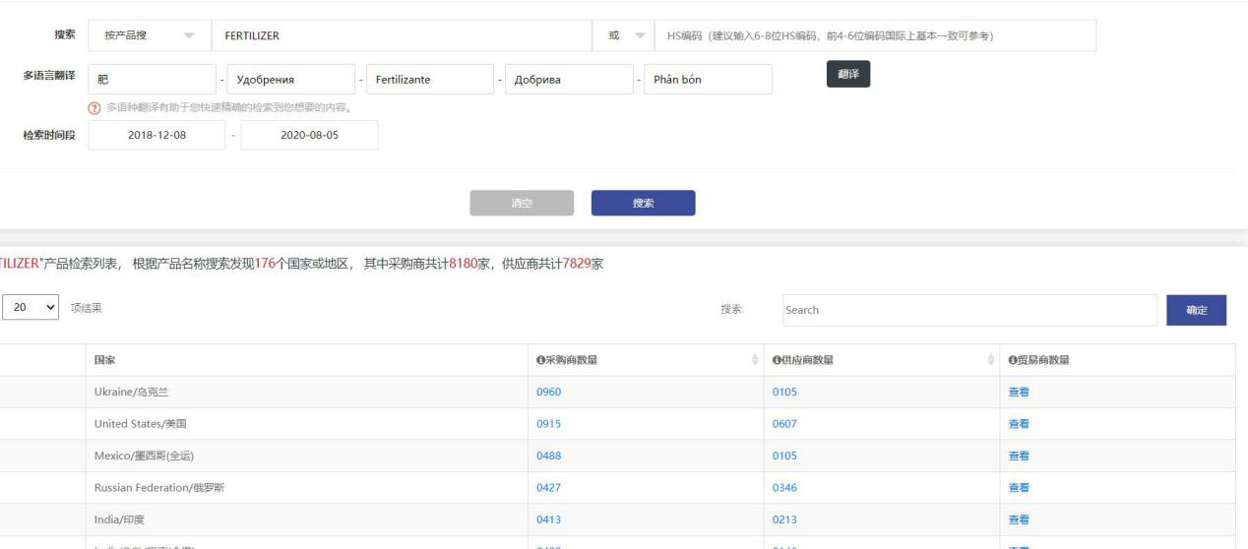Open the 或 operator dropdown
The height and width of the screenshot is (549, 1248).
[622, 36]
